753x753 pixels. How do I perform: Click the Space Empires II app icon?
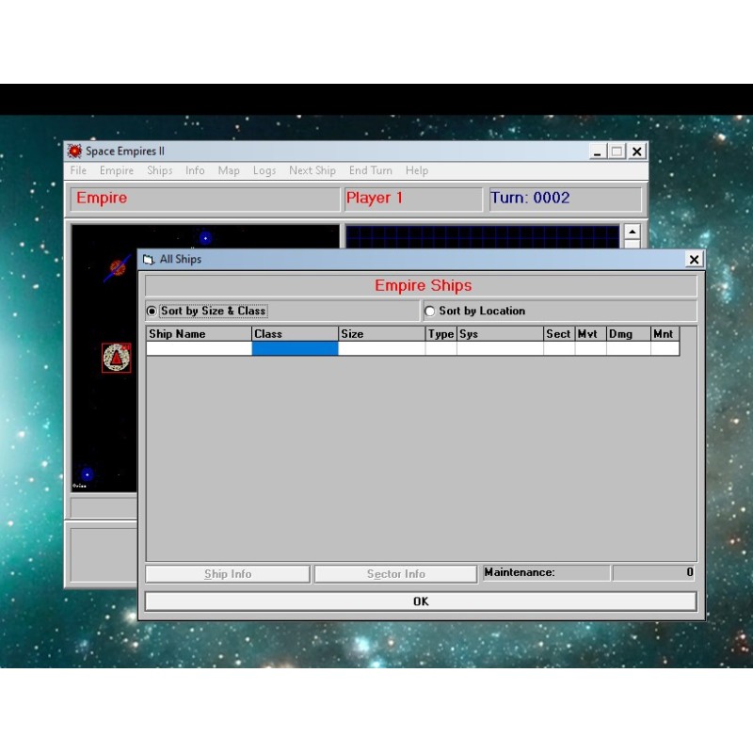(x=75, y=152)
